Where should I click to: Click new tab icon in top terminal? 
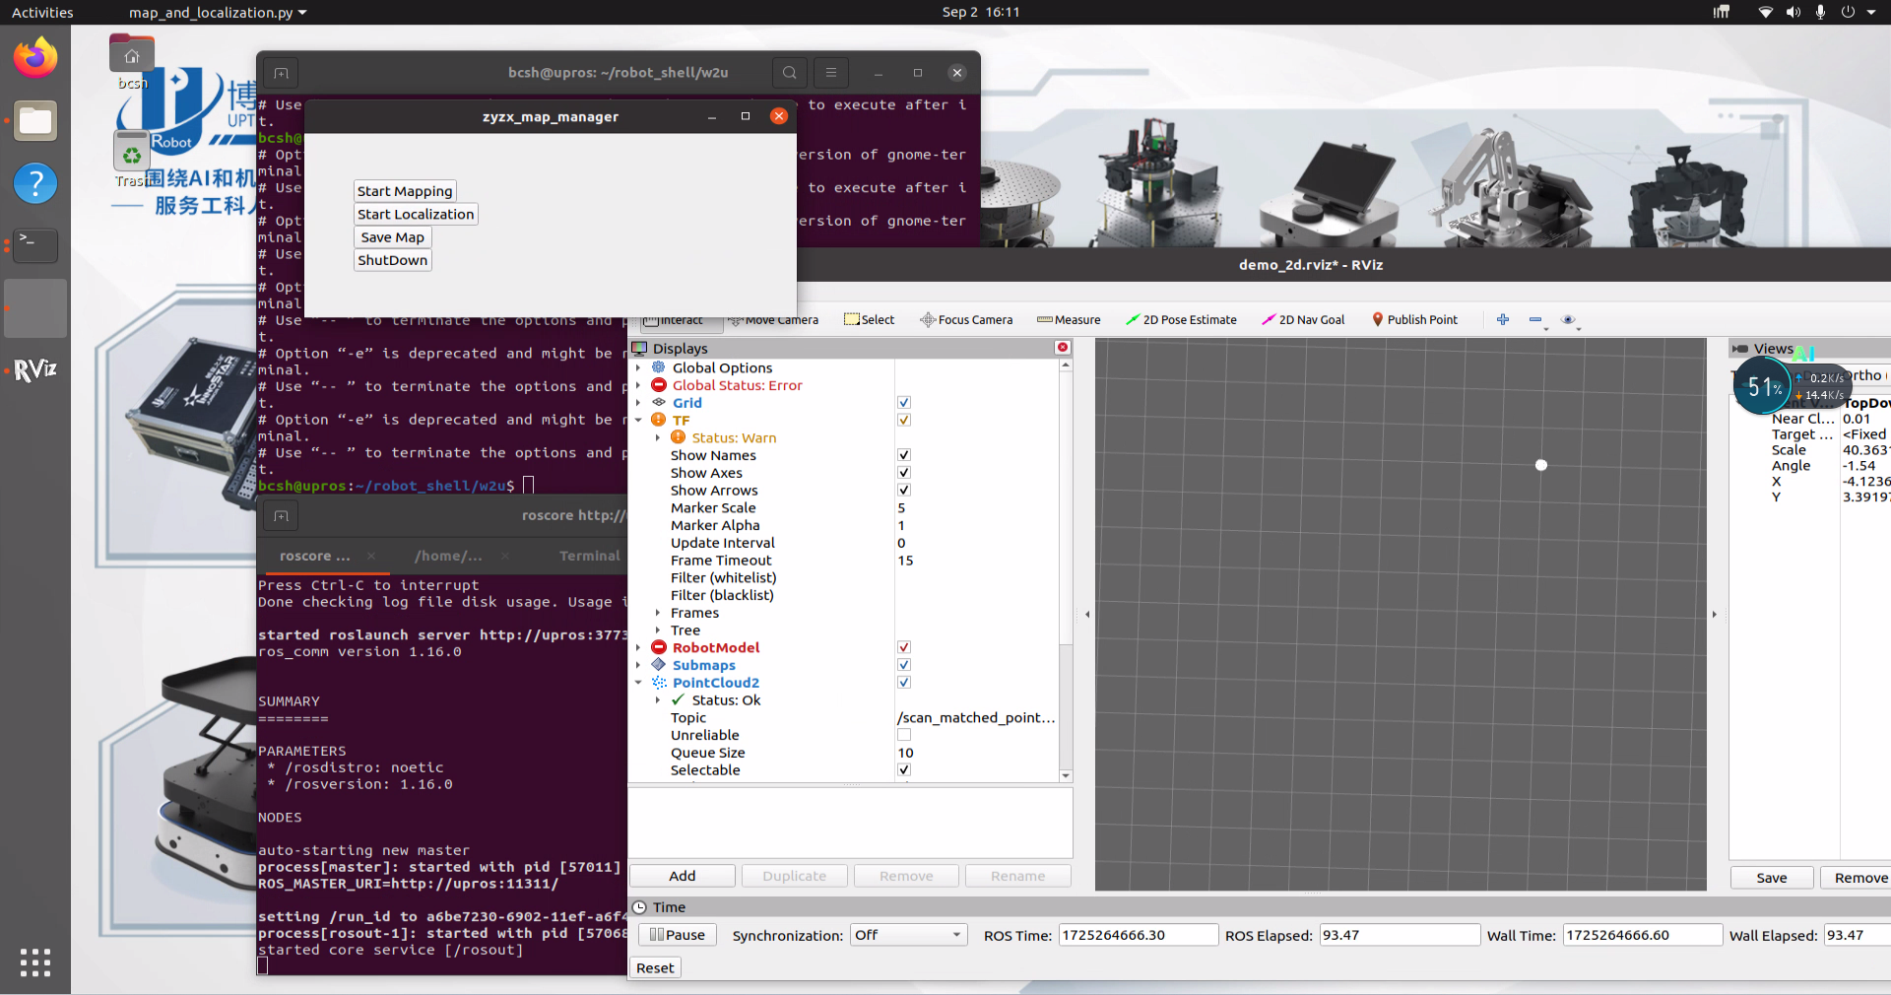pyautogui.click(x=281, y=73)
